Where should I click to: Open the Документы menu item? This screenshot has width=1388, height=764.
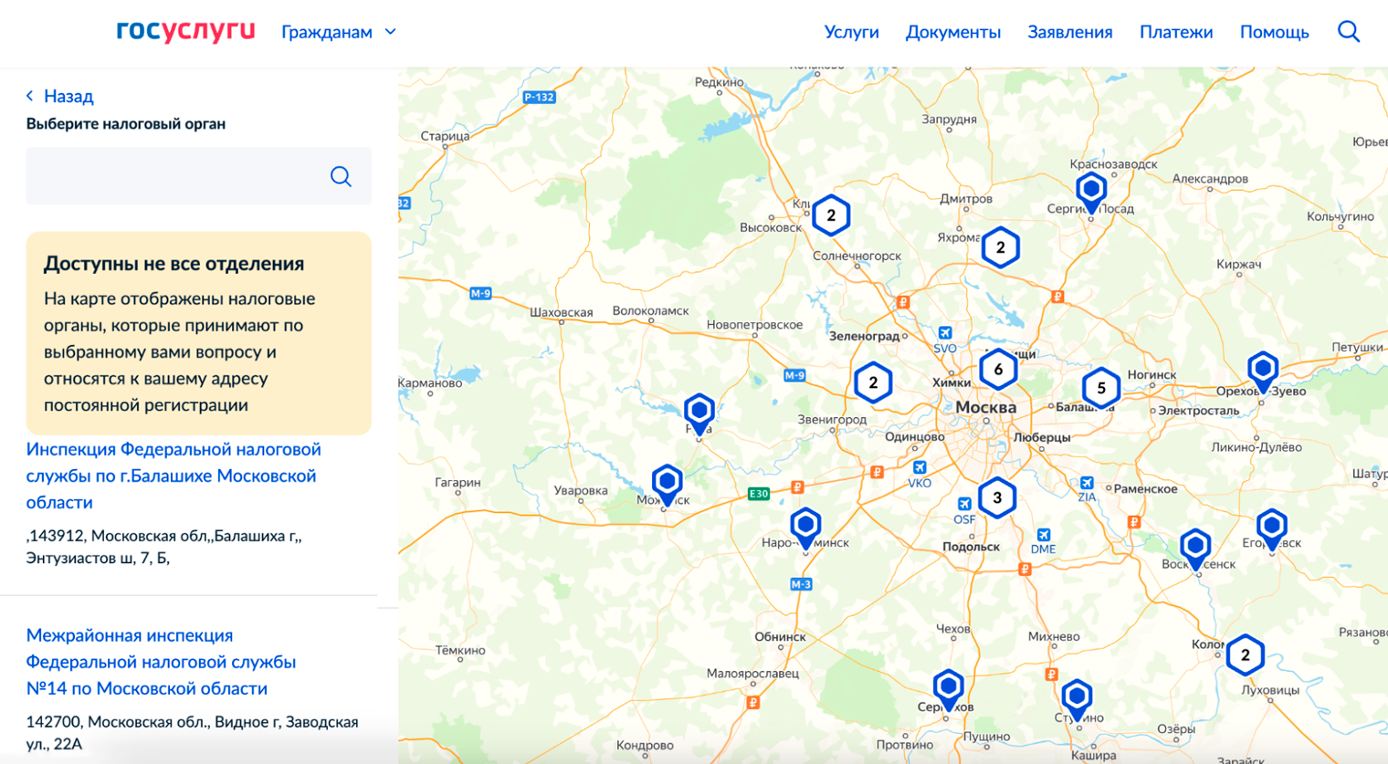coord(952,32)
